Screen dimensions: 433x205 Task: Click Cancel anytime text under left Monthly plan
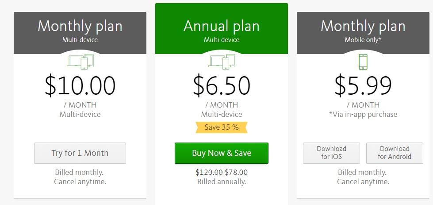(80, 182)
